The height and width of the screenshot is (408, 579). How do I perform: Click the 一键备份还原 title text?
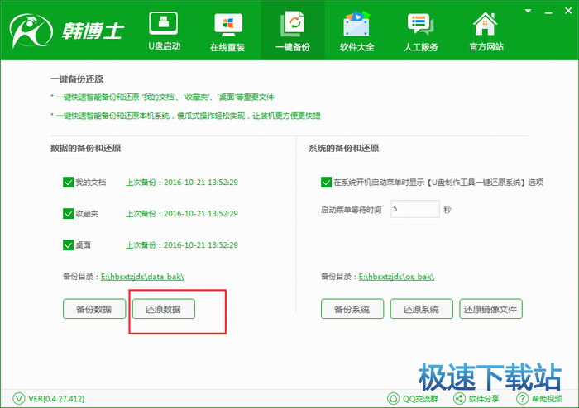pos(77,78)
